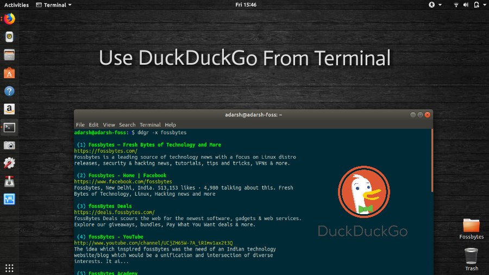This screenshot has height=275, width=489.
Task: Click result title 'Fossbytes - Home | Facebook'
Action: coord(127,176)
